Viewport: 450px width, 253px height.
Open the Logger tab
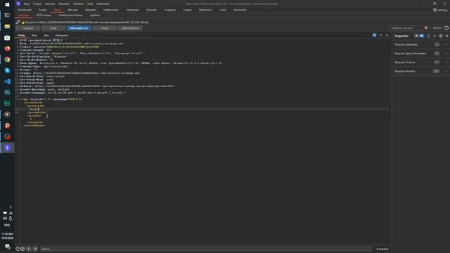pyautogui.click(x=188, y=10)
